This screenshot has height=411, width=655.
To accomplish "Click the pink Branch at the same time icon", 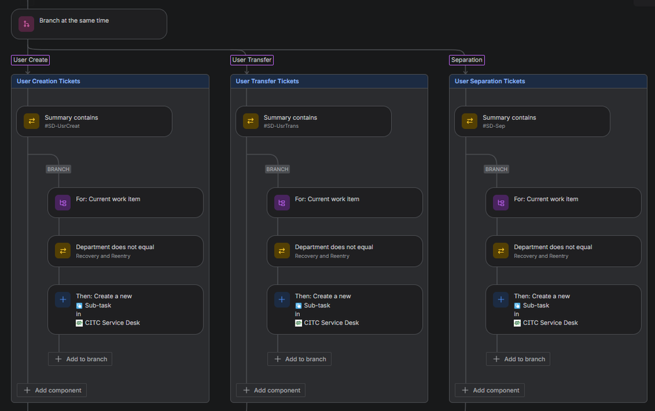I will click(x=26, y=24).
